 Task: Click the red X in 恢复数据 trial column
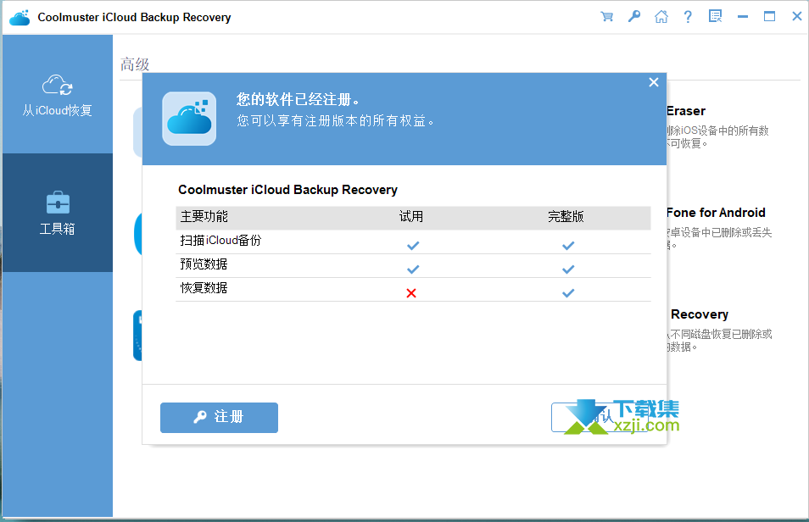(x=411, y=293)
